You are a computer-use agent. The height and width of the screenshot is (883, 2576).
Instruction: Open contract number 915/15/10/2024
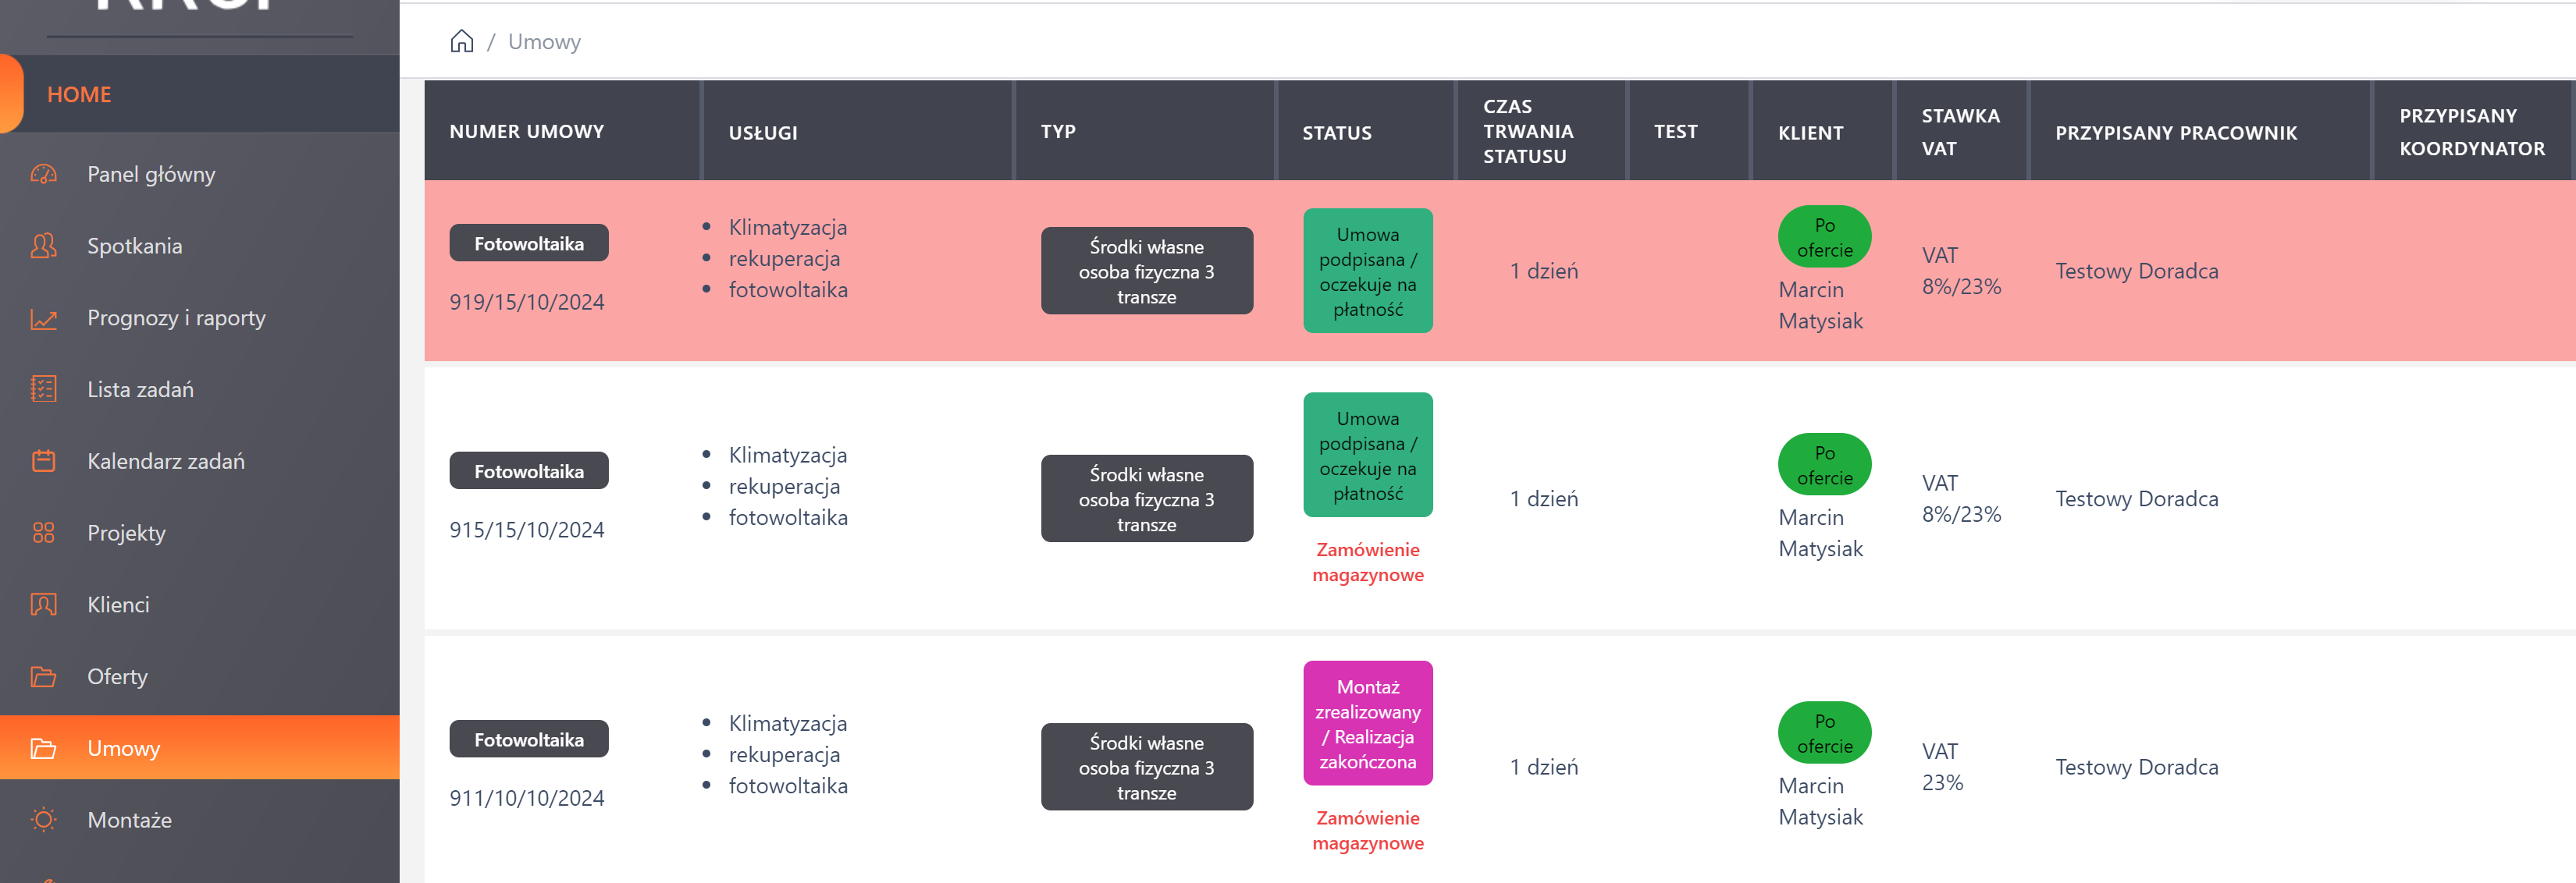click(x=527, y=530)
